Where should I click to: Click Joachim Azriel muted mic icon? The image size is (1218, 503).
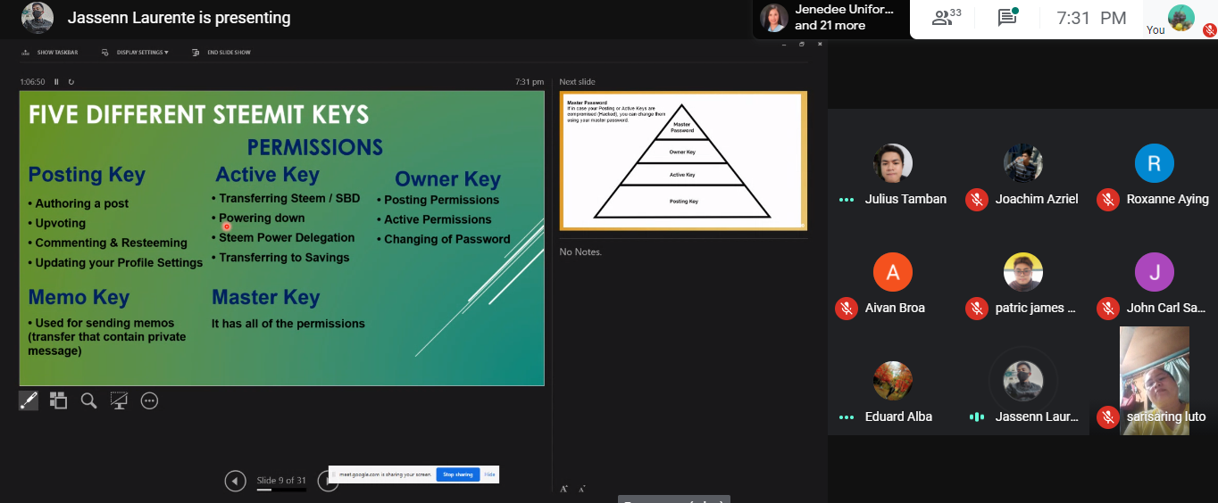click(x=977, y=200)
